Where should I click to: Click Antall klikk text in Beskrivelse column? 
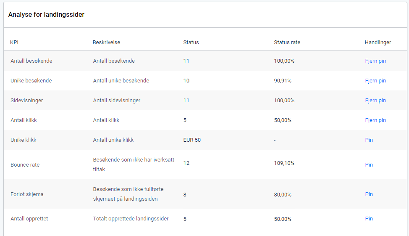tap(106, 120)
